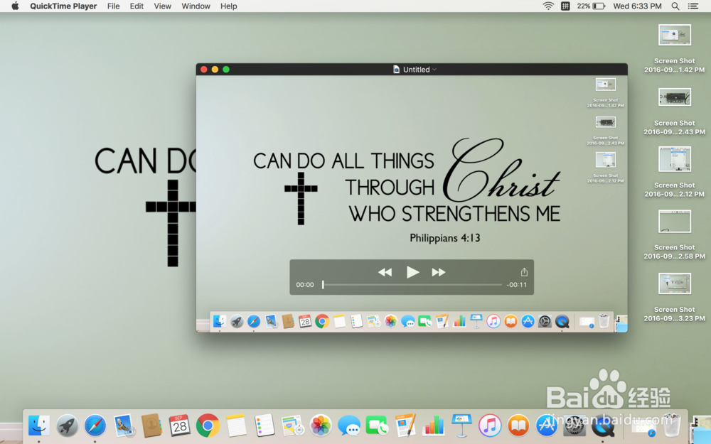Open Notes from the main Dock
The width and height of the screenshot is (711, 444).
236,426
